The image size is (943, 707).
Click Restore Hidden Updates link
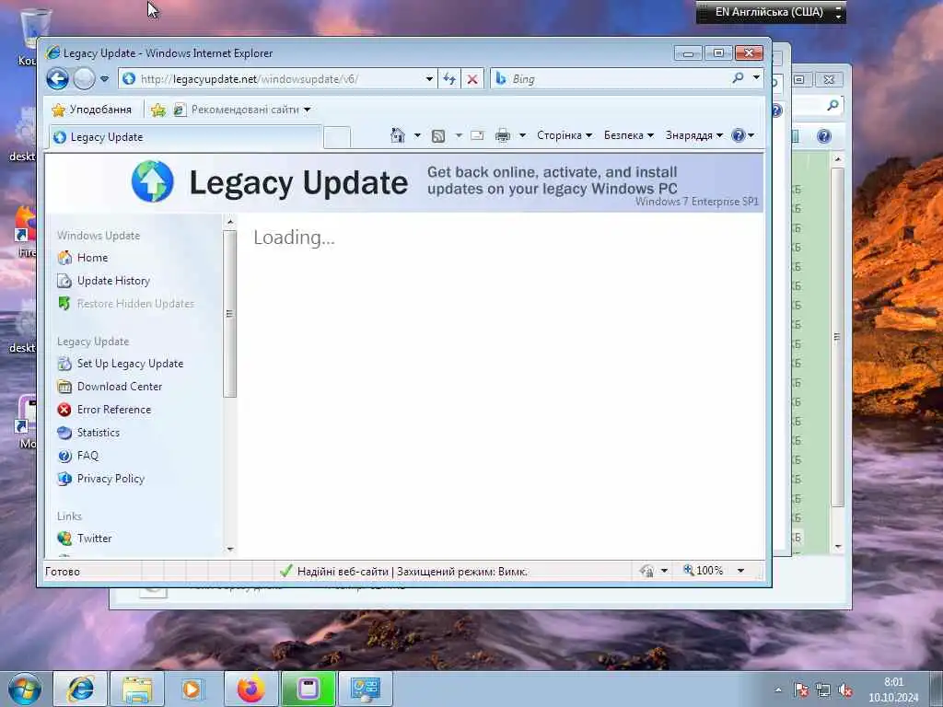(135, 304)
